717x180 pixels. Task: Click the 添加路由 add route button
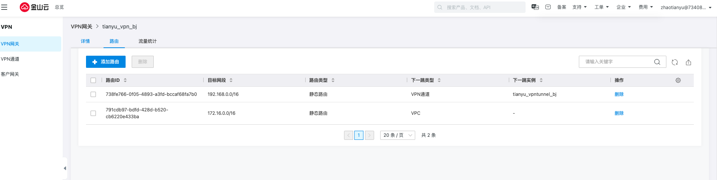106,62
